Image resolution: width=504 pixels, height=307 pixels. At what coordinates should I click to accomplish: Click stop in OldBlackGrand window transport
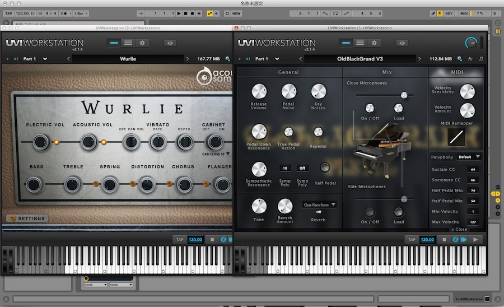pos(444,239)
